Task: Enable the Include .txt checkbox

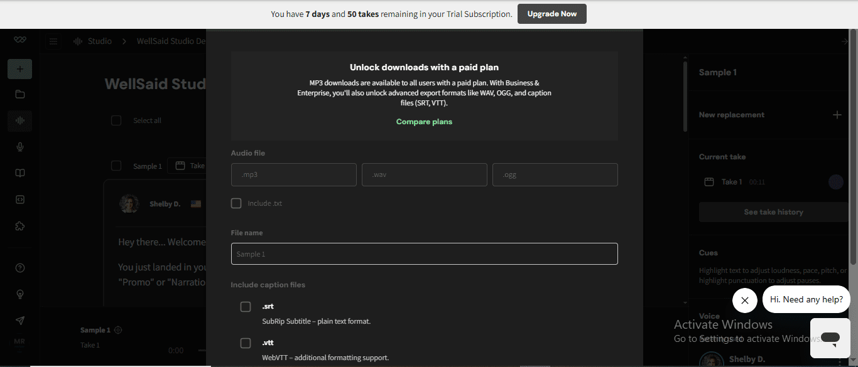Action: [236, 203]
